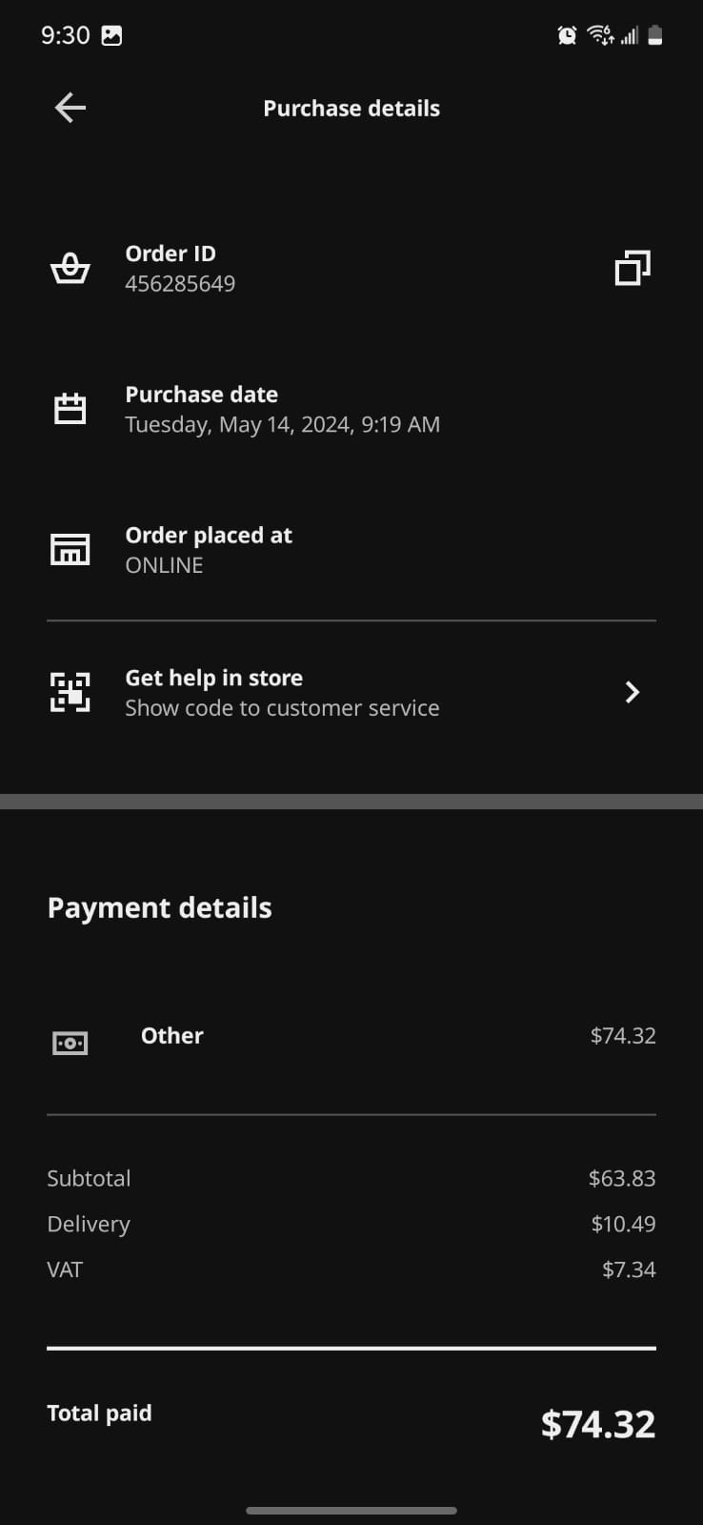Tap the Wi-Fi icon in status bar

(600, 36)
